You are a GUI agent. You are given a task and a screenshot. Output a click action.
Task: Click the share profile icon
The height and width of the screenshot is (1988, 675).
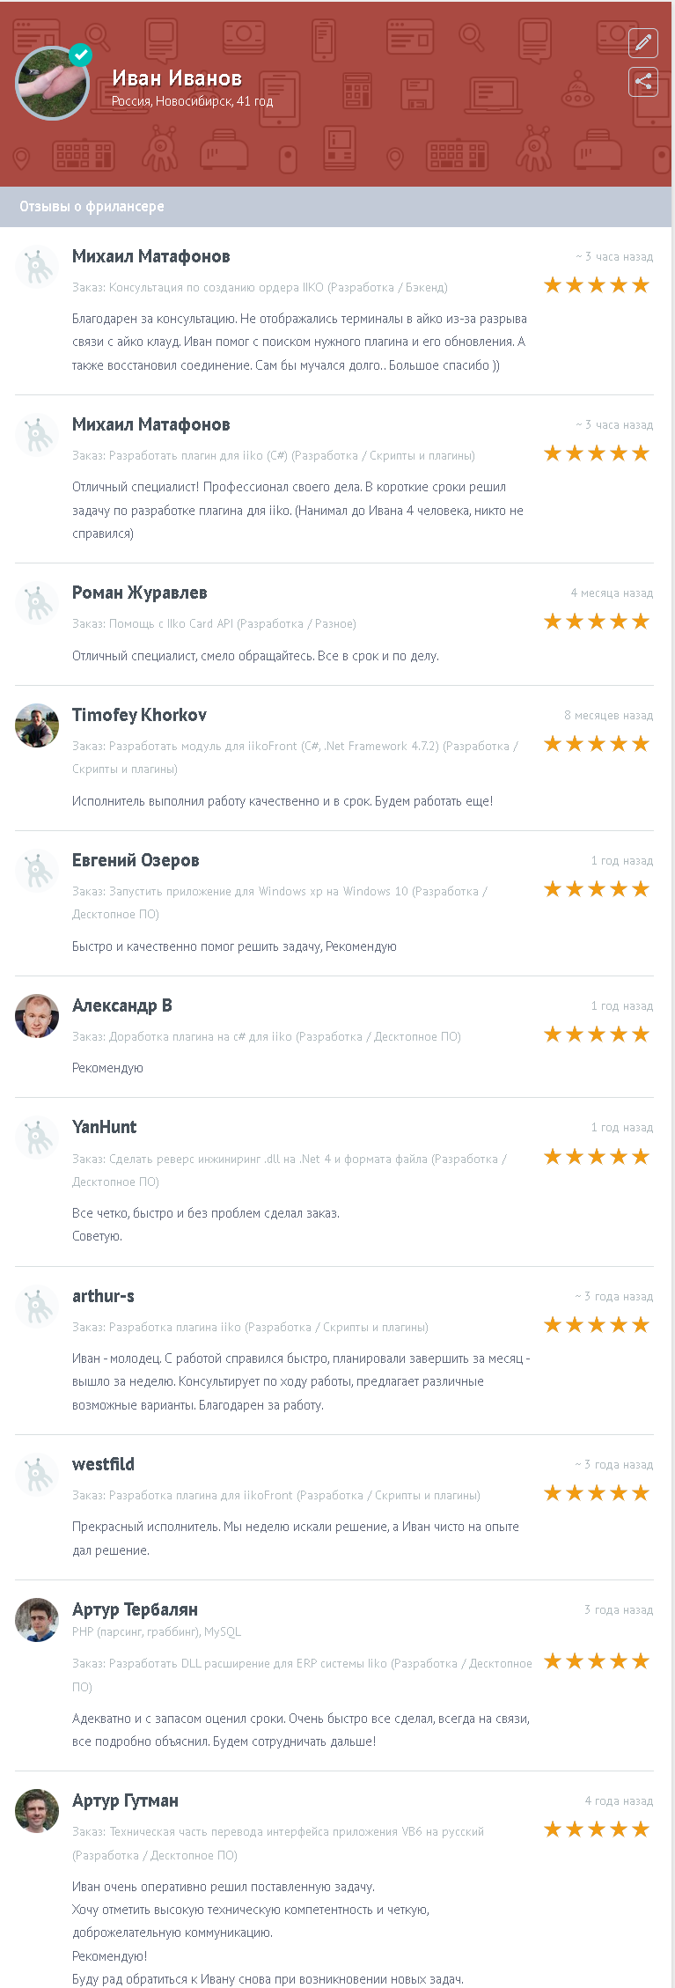point(643,82)
